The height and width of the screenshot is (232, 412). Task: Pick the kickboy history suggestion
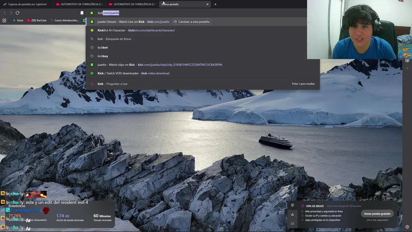pos(203,56)
